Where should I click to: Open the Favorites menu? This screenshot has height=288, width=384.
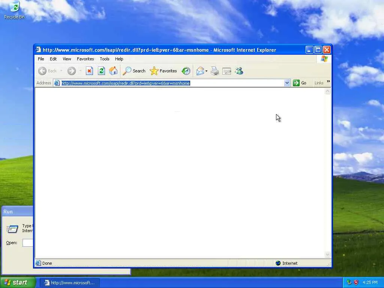(85, 59)
